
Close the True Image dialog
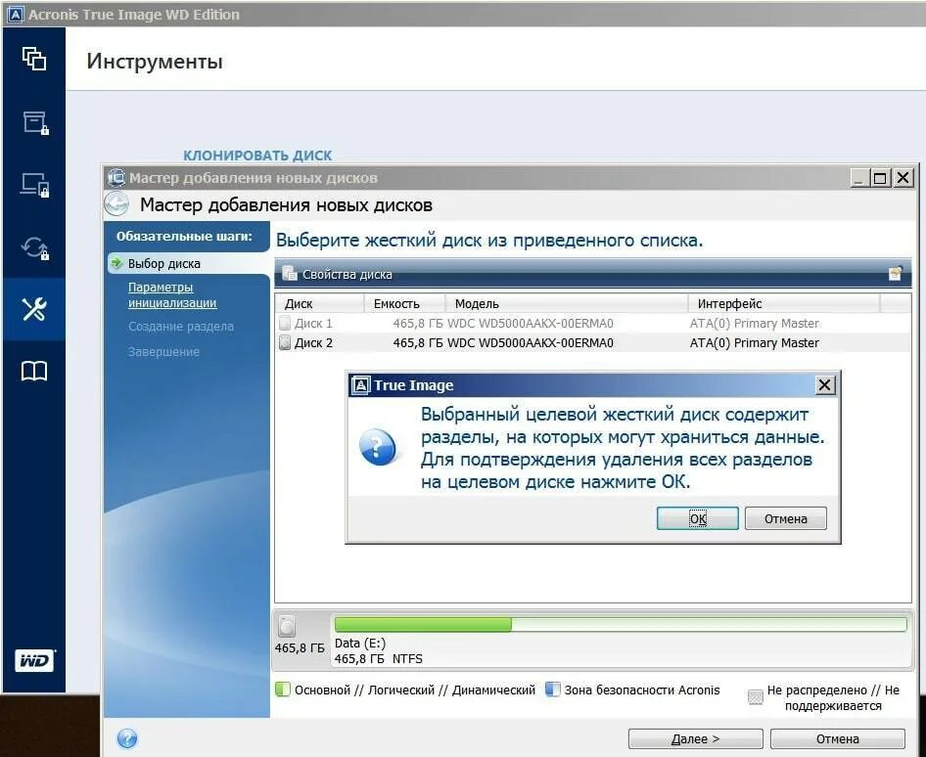tap(824, 384)
